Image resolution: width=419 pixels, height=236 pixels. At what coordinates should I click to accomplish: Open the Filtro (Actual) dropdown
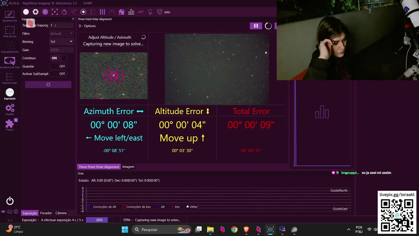click(x=62, y=33)
